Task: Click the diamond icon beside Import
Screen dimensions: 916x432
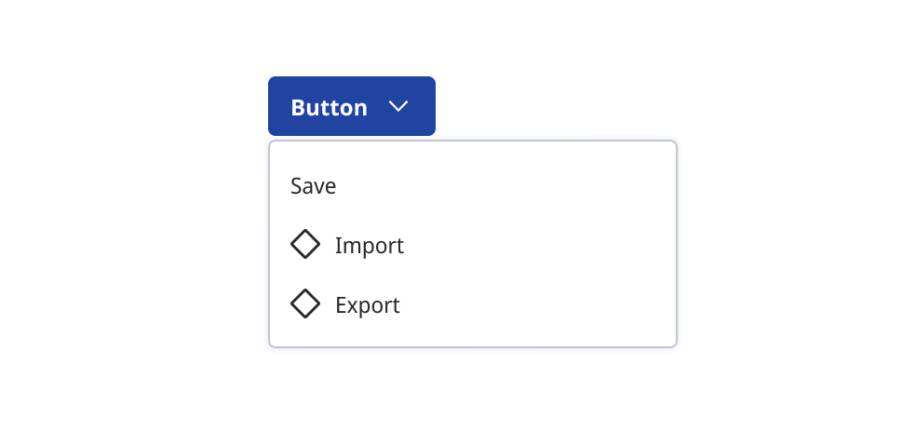Action: (305, 245)
